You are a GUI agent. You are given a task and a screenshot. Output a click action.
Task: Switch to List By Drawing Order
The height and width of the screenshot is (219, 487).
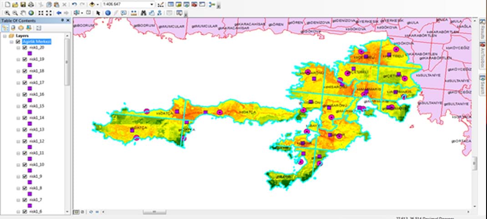tap(5, 28)
